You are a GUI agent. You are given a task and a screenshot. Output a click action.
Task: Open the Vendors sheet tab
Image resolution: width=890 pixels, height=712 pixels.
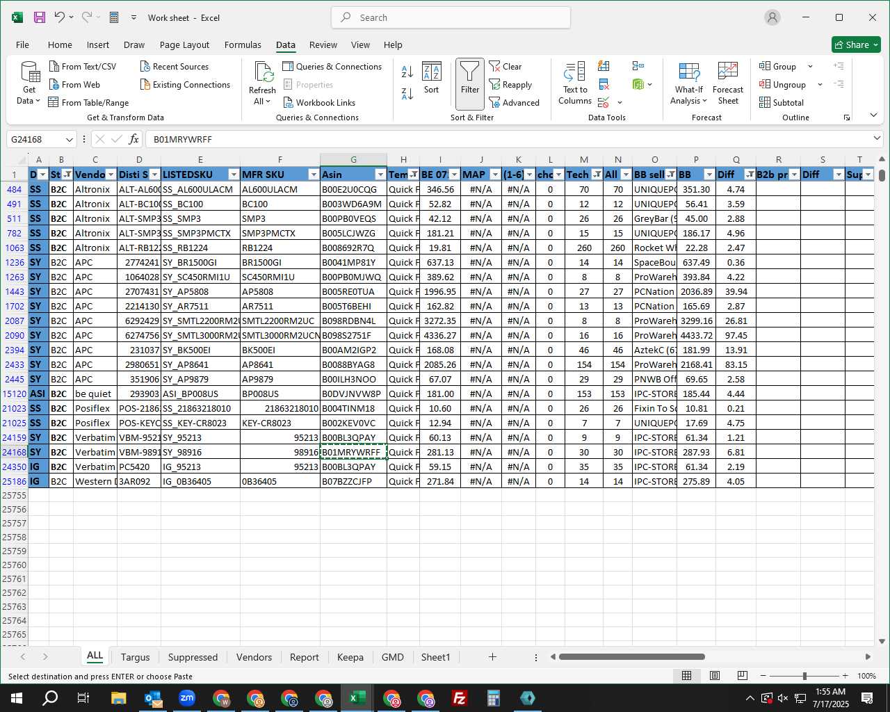point(254,657)
